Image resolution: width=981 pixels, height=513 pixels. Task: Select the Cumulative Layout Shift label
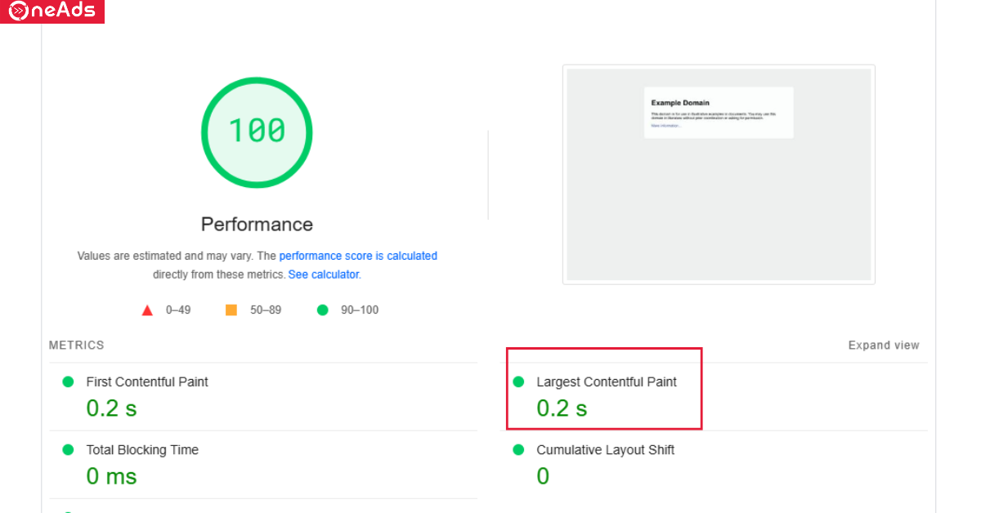point(605,450)
